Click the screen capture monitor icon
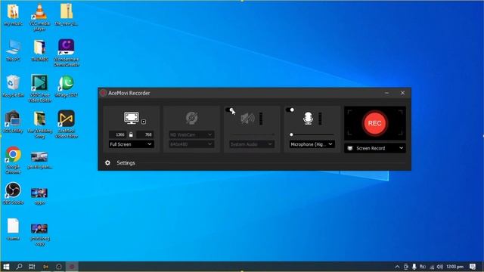This screenshot has height=272, width=484. [131, 118]
